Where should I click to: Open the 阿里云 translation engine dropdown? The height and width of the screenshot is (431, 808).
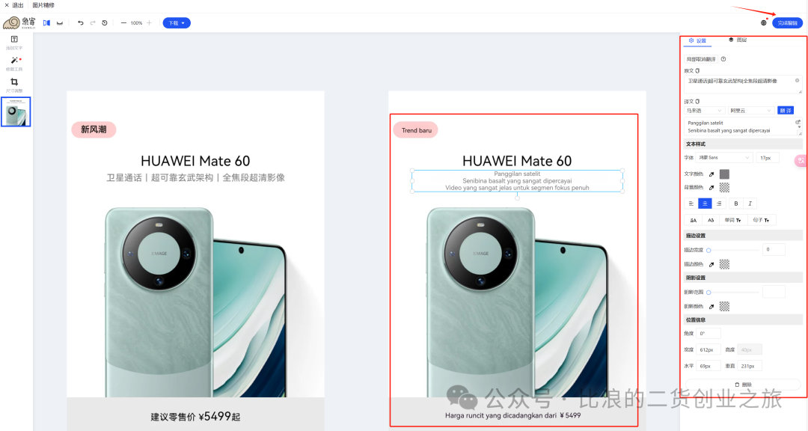coord(751,111)
